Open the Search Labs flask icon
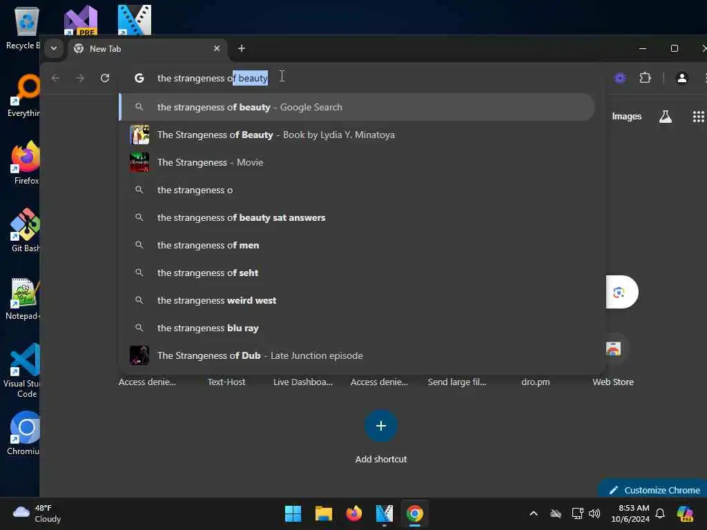Image resolution: width=707 pixels, height=530 pixels. [666, 116]
